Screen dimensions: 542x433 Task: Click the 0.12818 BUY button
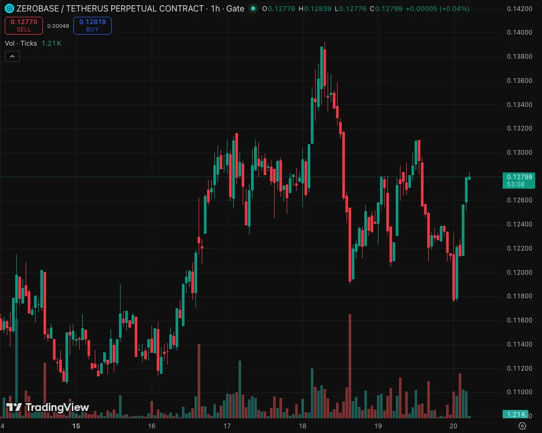tap(92, 26)
